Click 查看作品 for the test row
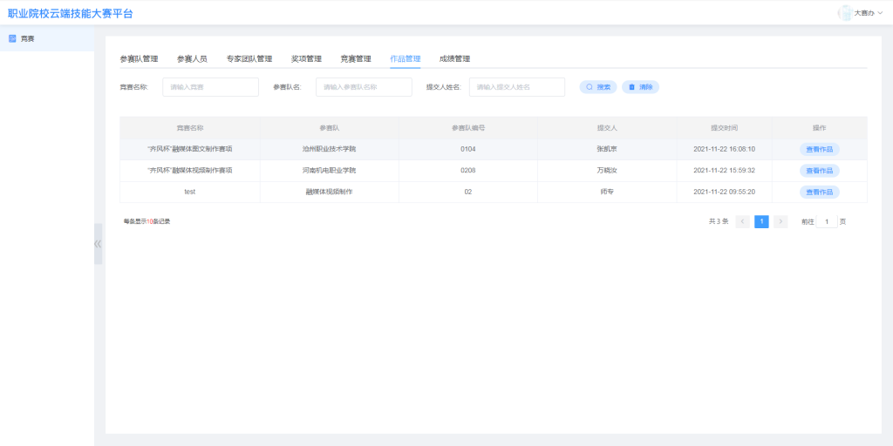This screenshot has height=446, width=893. coord(819,192)
